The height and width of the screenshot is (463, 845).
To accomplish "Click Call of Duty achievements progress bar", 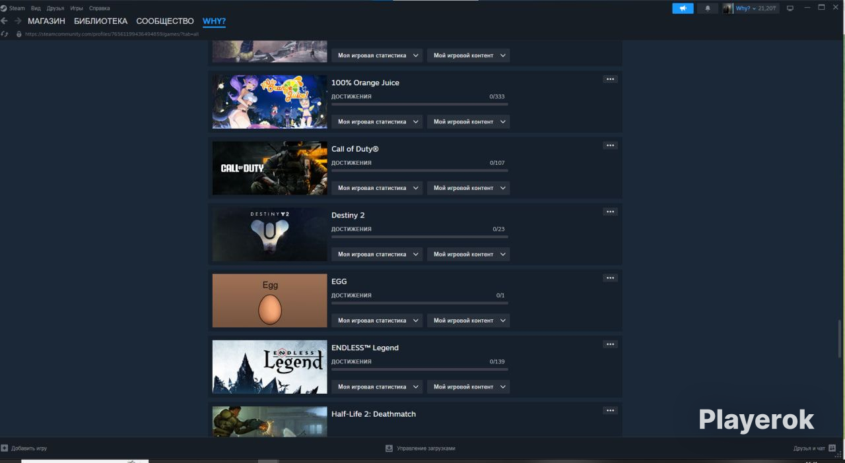I will tap(420, 170).
